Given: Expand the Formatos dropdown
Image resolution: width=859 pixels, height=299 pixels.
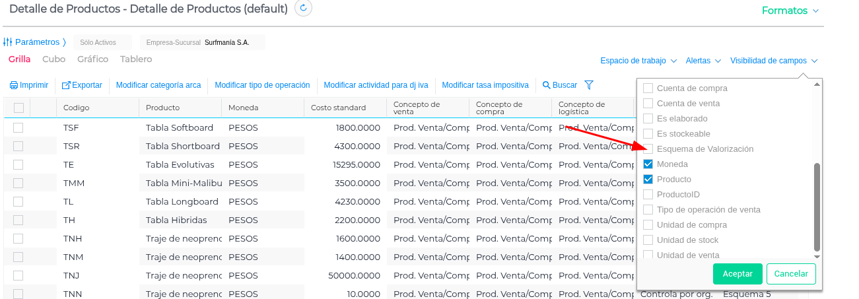Looking at the screenshot, I should [x=790, y=11].
